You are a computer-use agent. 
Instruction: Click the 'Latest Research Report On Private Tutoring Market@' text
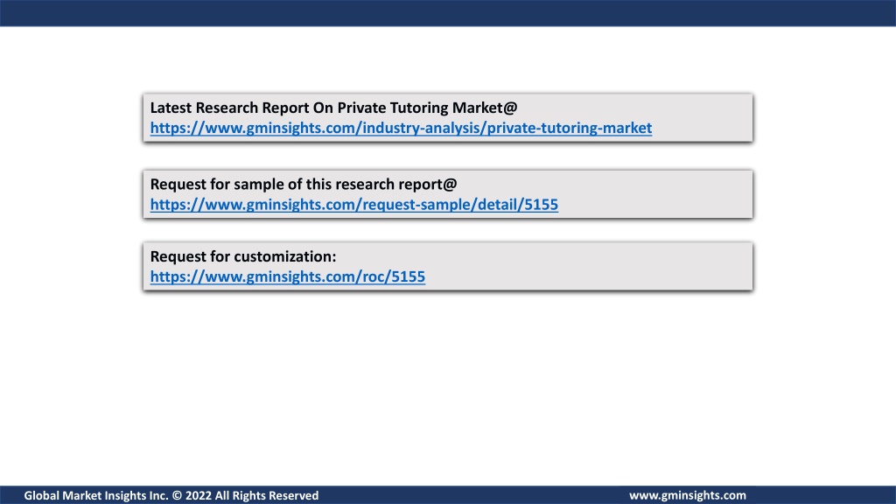(333, 108)
